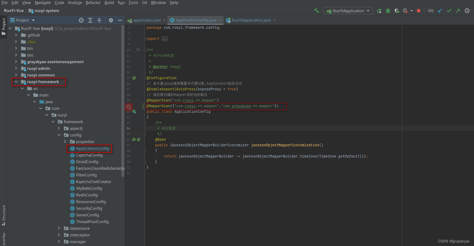474x246 pixels.
Task: Select MyBatisConfig class in tree
Action: (89, 188)
